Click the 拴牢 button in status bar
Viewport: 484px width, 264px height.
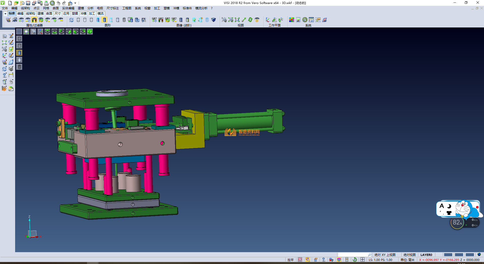tap(290, 260)
